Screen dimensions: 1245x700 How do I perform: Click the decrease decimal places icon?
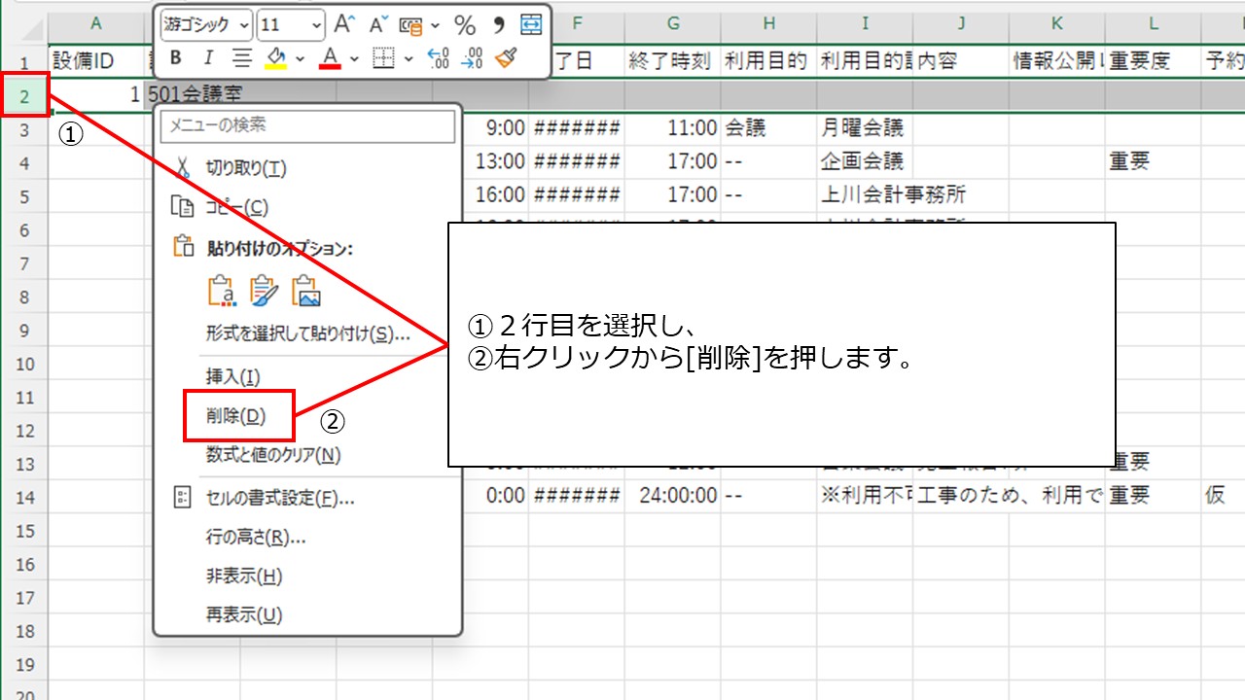pyautogui.click(x=472, y=58)
